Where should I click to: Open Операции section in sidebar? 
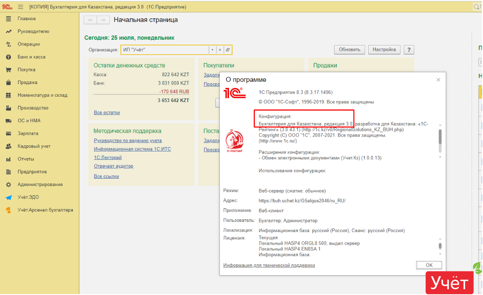click(x=28, y=44)
